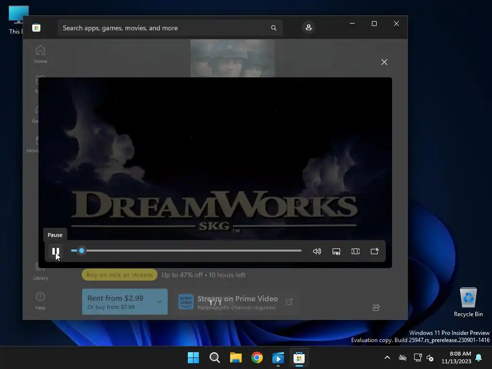Image resolution: width=492 pixels, height=369 pixels.
Task: Click the search box in Microsoft Store
Action: 170,28
